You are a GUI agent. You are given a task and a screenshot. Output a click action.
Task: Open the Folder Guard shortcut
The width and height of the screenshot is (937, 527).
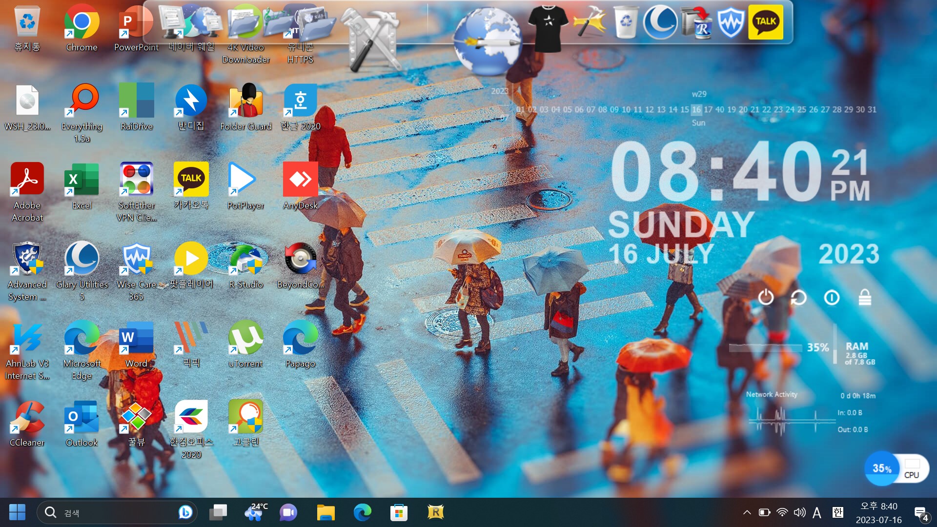[x=245, y=107]
